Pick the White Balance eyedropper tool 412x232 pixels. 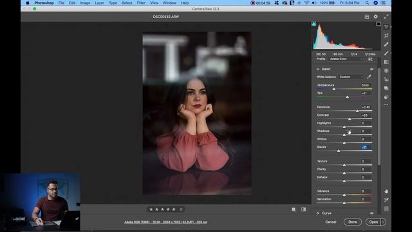pyautogui.click(x=369, y=77)
